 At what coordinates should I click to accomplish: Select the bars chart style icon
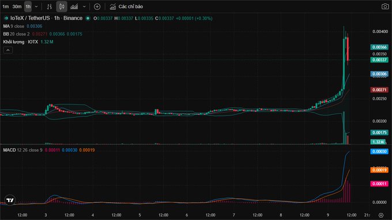[x=50, y=7]
